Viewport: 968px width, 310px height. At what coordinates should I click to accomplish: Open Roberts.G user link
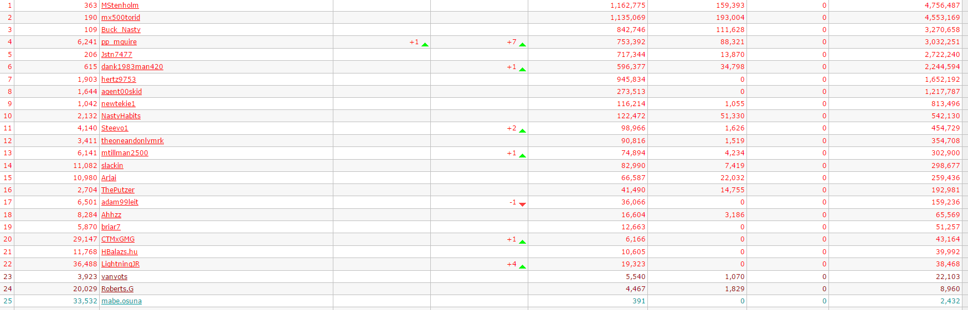click(117, 289)
